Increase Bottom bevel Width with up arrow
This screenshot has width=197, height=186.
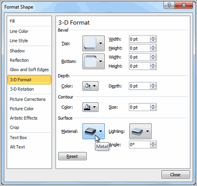tap(153, 56)
